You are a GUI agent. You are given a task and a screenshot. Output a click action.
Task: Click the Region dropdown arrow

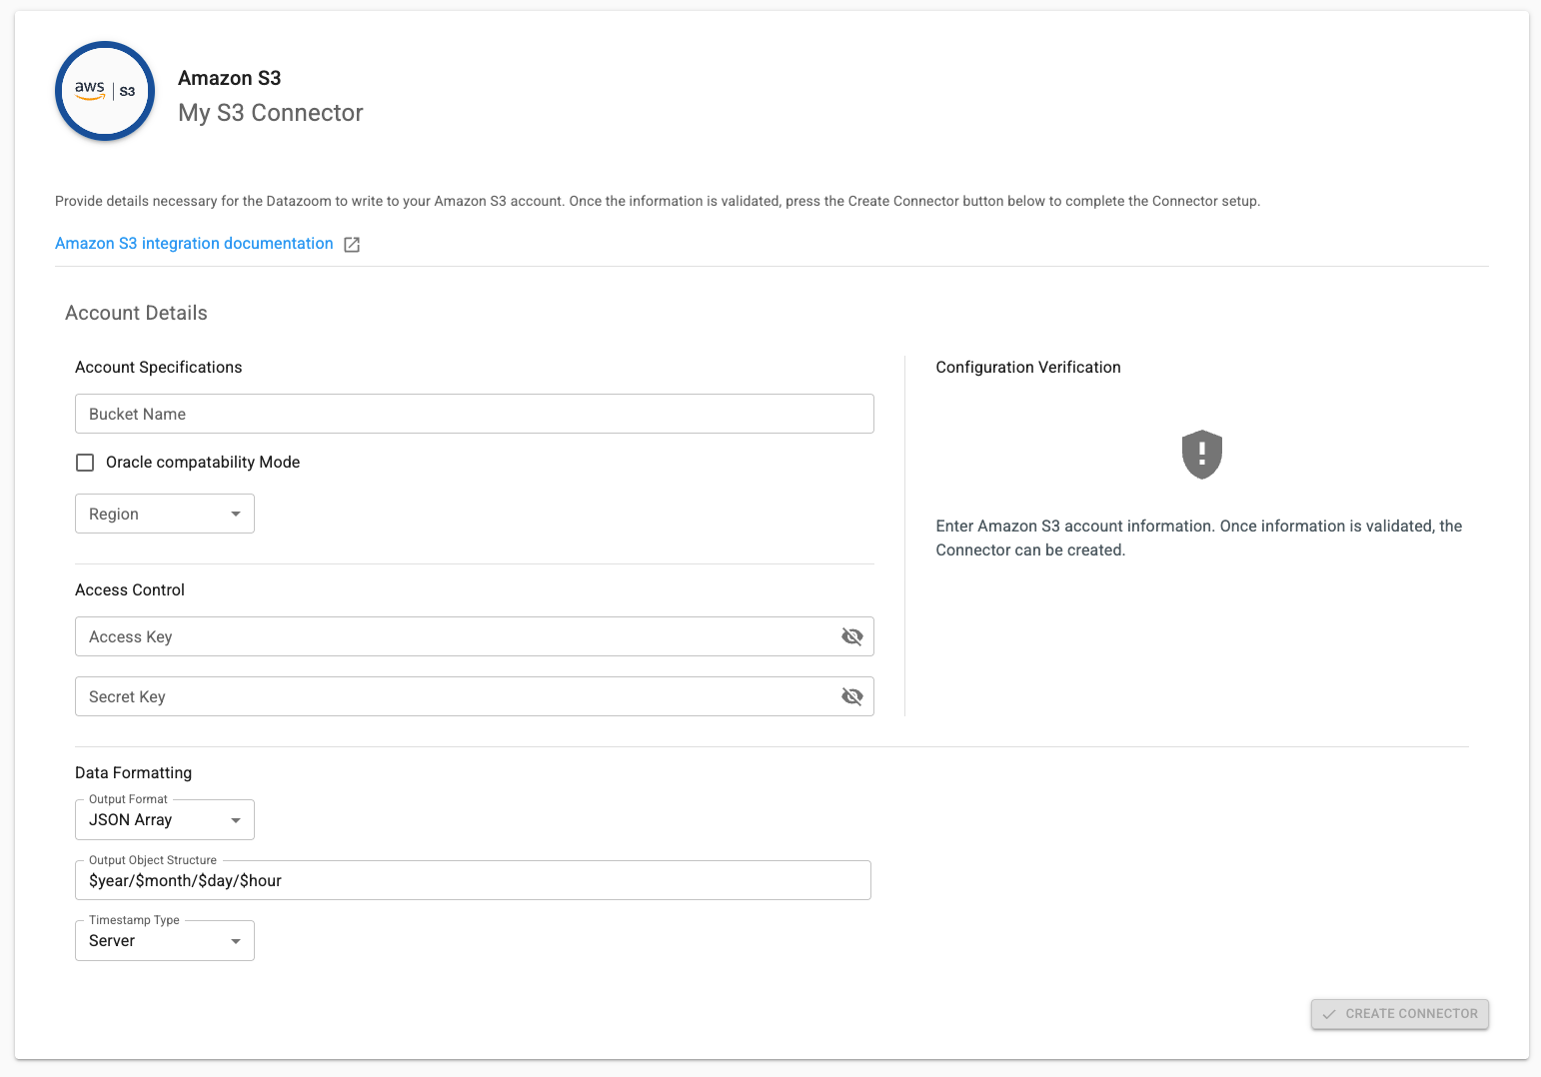pyautogui.click(x=236, y=514)
